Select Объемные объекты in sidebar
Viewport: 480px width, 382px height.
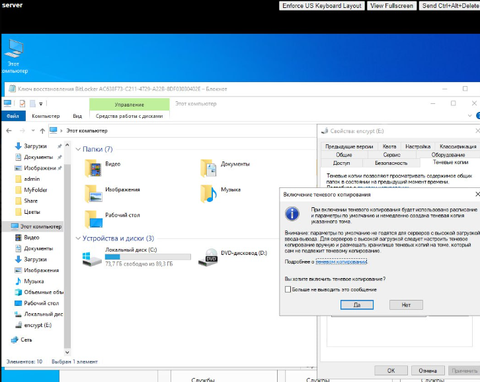(x=39, y=292)
